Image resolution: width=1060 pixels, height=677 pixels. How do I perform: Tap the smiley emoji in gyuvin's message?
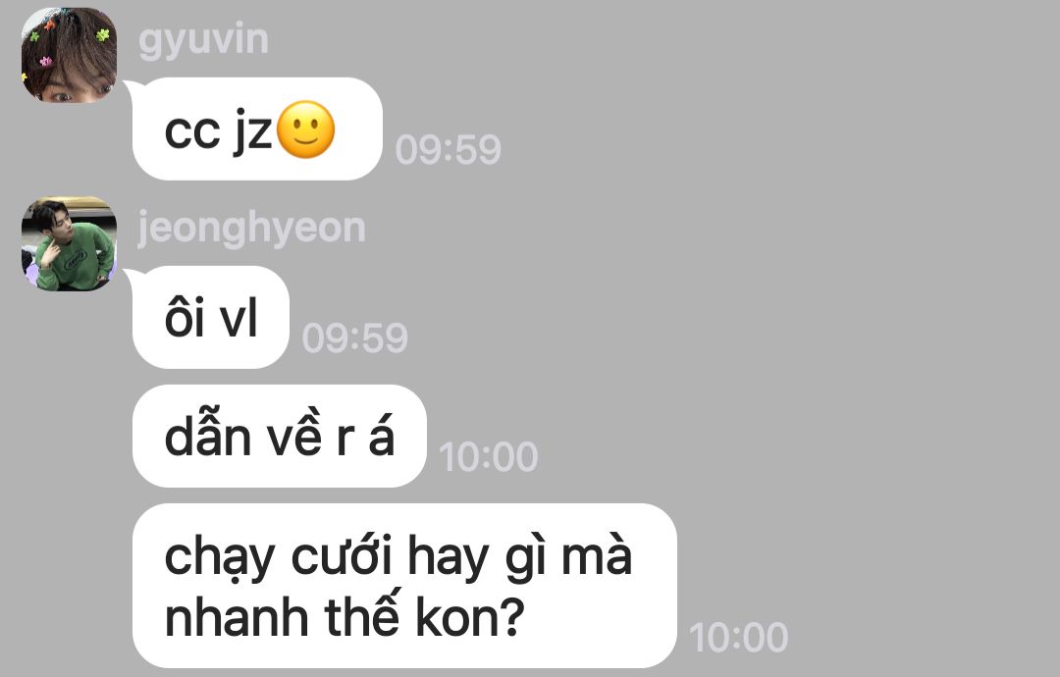click(306, 130)
